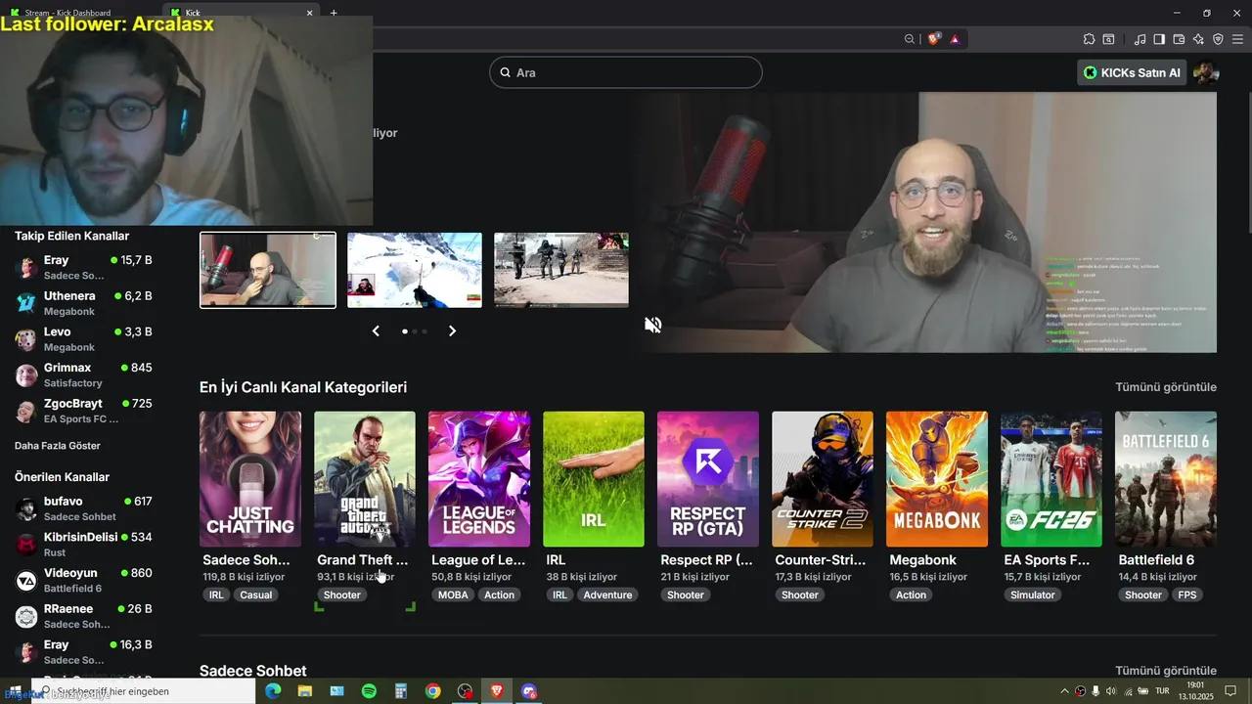
Task: Open Calculator from the taskbar
Action: point(401,691)
